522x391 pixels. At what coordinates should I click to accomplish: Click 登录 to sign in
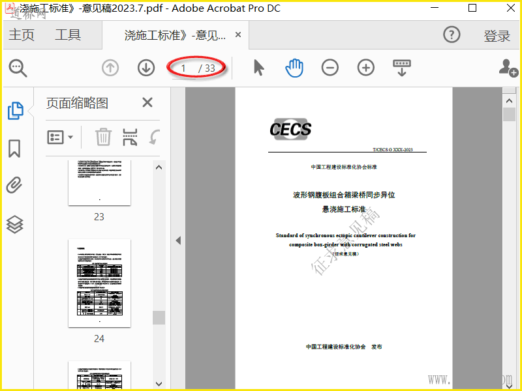point(497,36)
